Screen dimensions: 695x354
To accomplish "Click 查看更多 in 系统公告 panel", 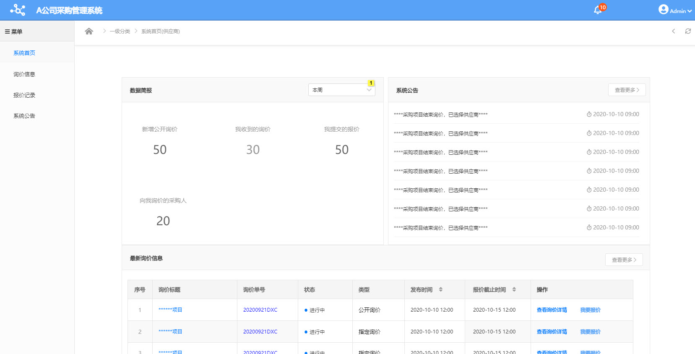I will coord(627,90).
